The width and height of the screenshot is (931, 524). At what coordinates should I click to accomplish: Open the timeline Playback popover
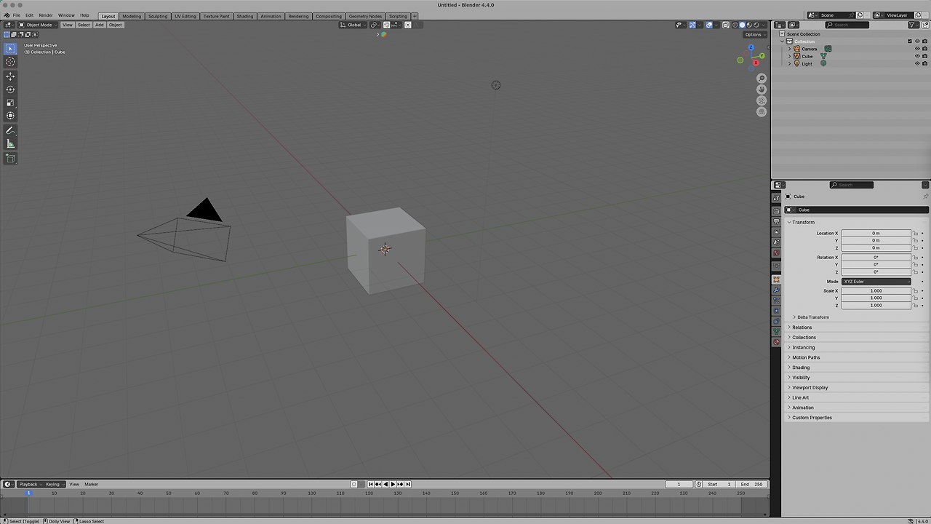[28, 484]
